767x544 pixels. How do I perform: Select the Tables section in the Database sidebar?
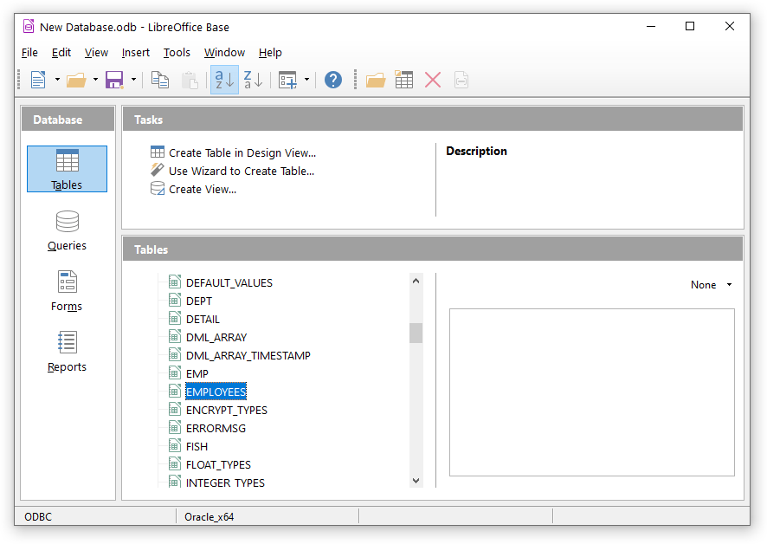67,169
